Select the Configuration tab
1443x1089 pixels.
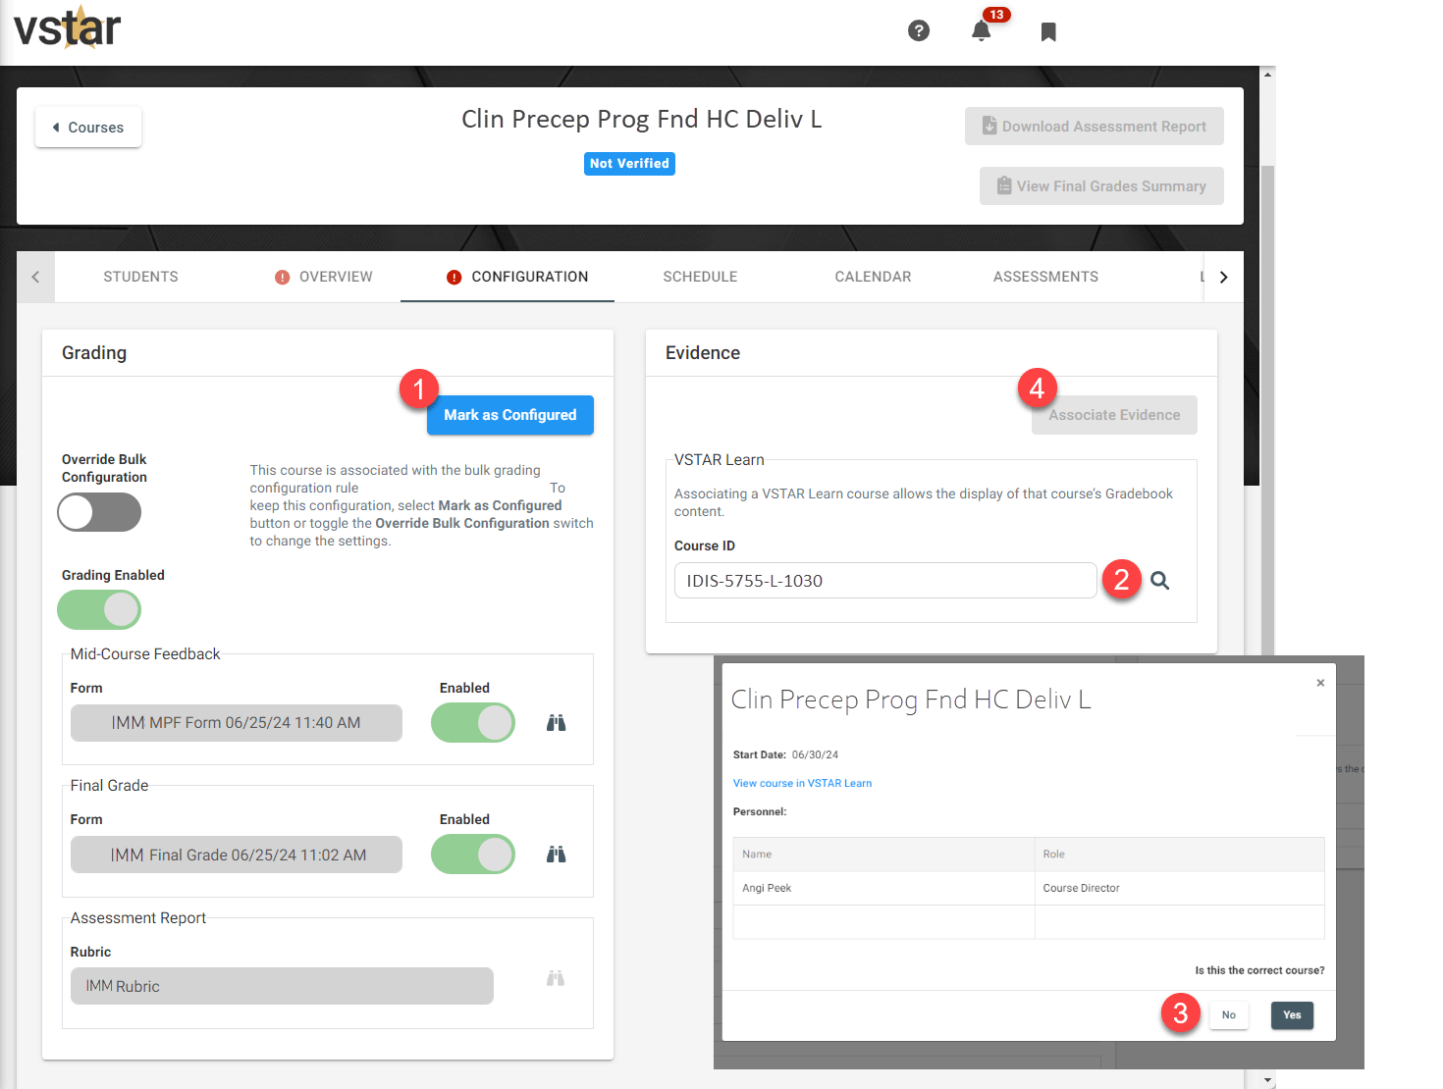(508, 277)
